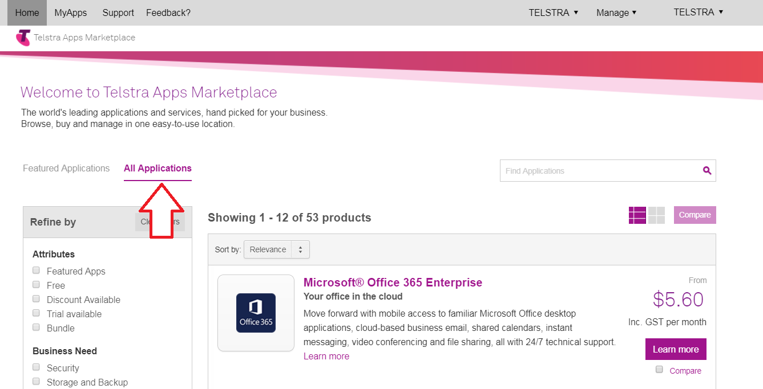Viewport: 763px width, 389px height.
Task: Click the Office 365 product icon
Action: (256, 313)
